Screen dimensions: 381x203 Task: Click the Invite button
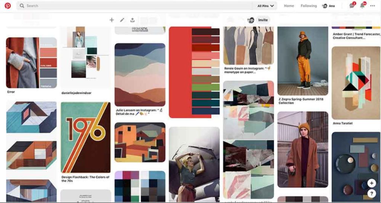click(263, 20)
